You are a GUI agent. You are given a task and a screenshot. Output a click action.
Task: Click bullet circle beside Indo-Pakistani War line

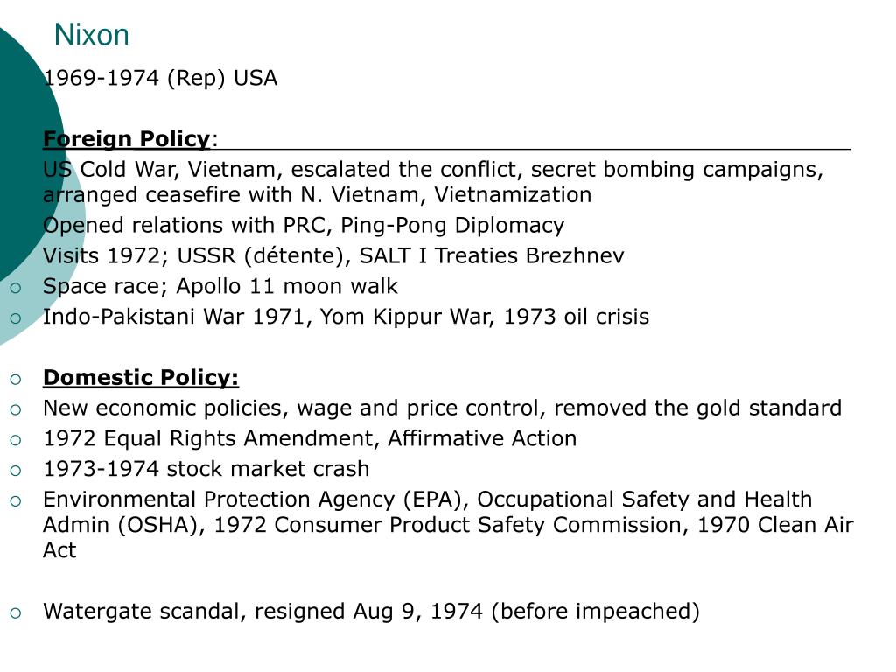(16, 318)
